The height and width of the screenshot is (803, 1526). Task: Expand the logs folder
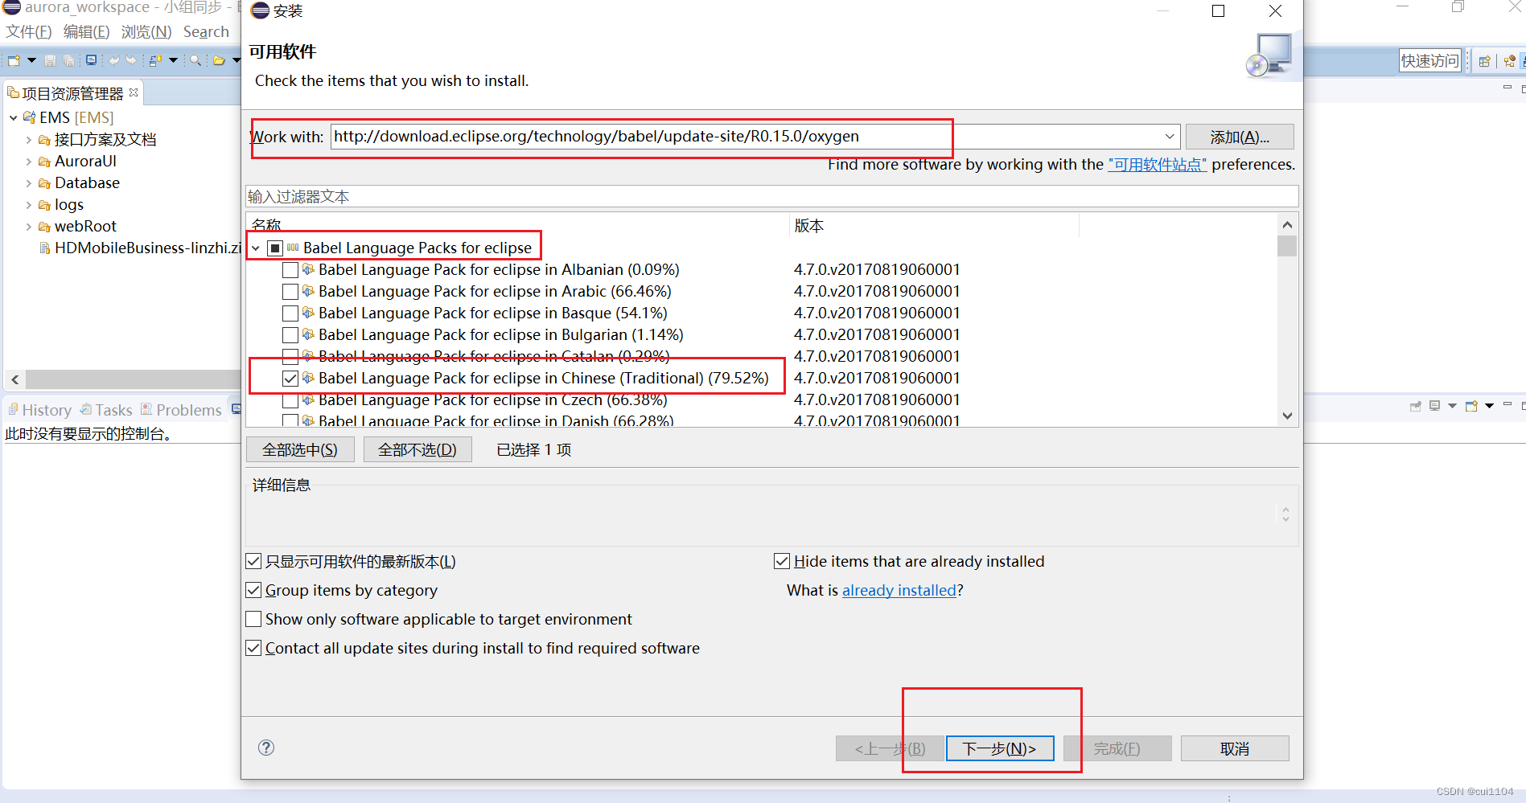coord(29,205)
